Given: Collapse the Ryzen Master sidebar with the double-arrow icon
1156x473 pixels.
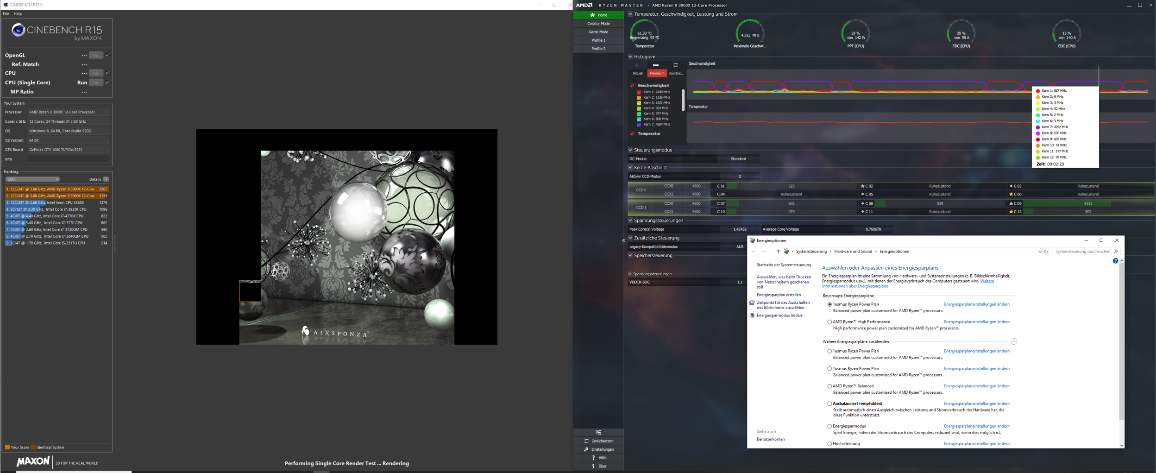Looking at the screenshot, I should pos(624,240).
